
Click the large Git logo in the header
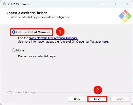point(125,16)
